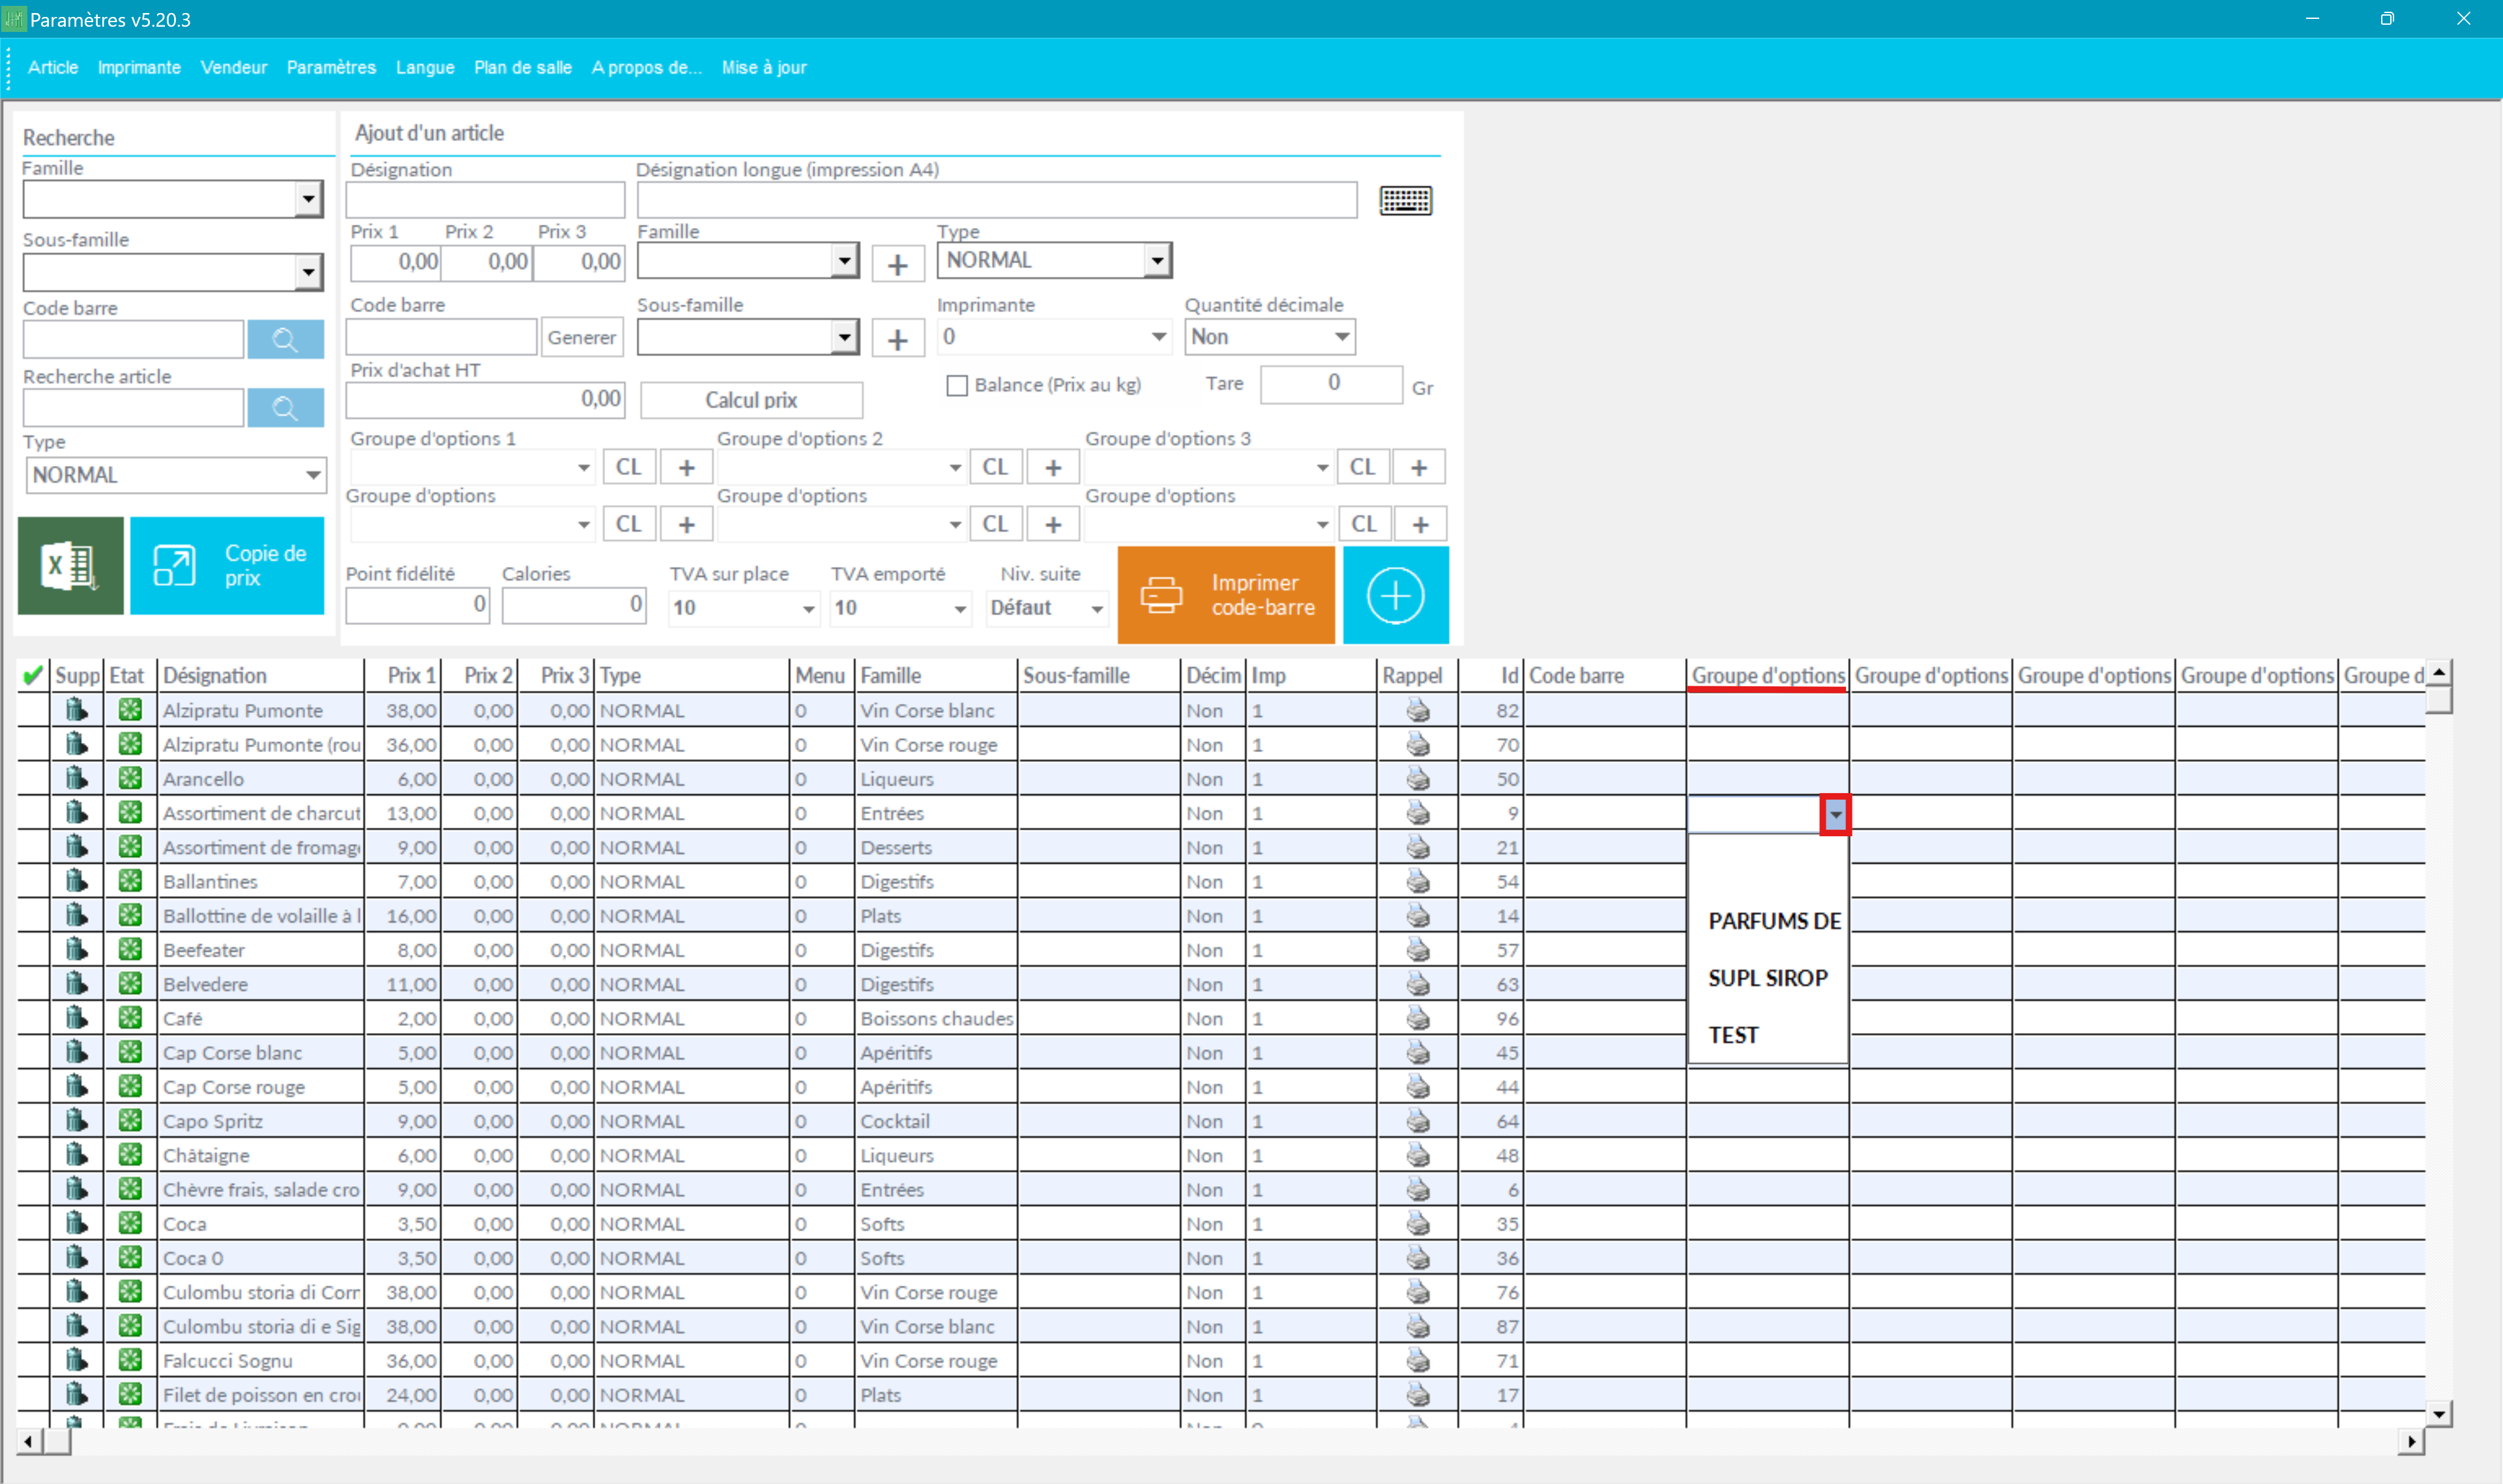Open the Sous-famille dropdown in Recherche panel
2503x1484 pixels.
309,272
